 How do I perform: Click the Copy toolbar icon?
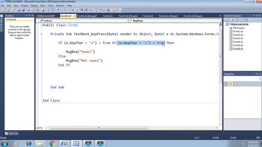coord(33,10)
